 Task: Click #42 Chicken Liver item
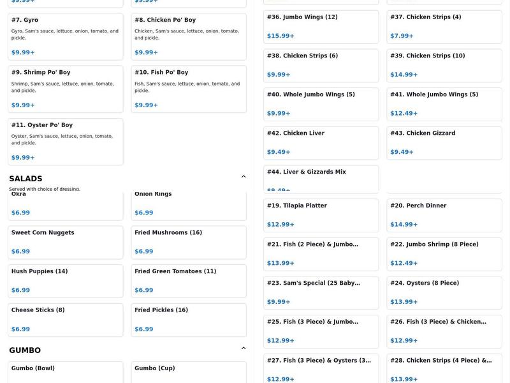coord(321,142)
